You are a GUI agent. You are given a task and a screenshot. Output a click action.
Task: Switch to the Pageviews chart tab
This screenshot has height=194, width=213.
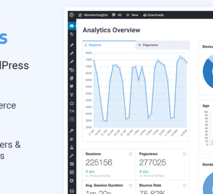(x=162, y=45)
